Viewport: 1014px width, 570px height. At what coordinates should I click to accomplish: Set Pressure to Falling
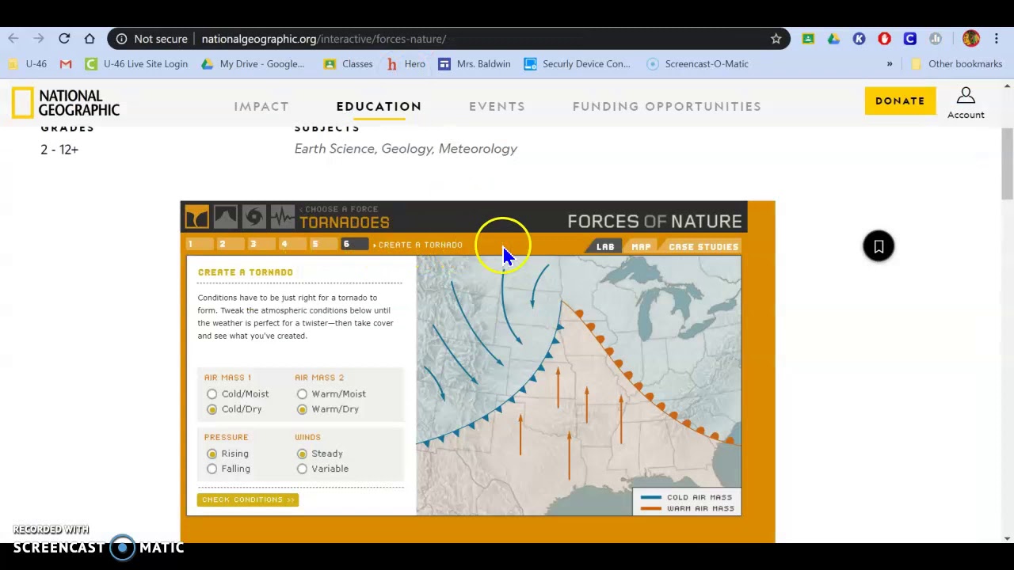tap(212, 469)
